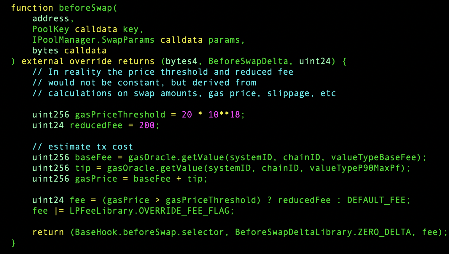Click the BeforeSwapDelta return type
Viewport: 449px width, 254px height.
point(248,61)
